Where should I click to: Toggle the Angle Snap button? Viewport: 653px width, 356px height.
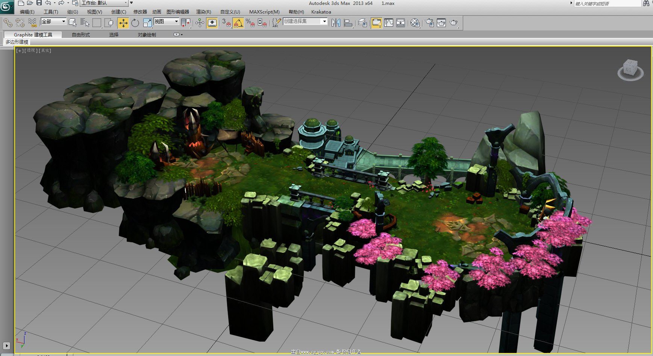(238, 23)
